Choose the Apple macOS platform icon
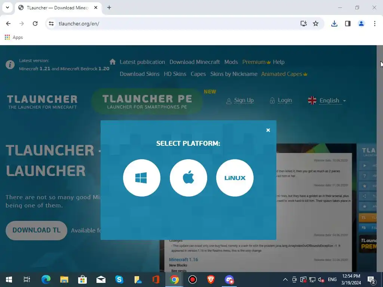Image resolution: width=383 pixels, height=287 pixels. pos(189,178)
